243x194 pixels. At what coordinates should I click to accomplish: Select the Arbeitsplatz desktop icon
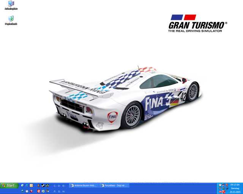point(11,5)
